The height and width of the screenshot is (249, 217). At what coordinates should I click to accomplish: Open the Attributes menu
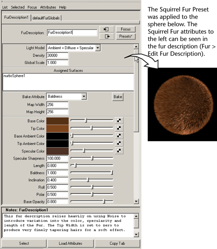tap(48, 7)
